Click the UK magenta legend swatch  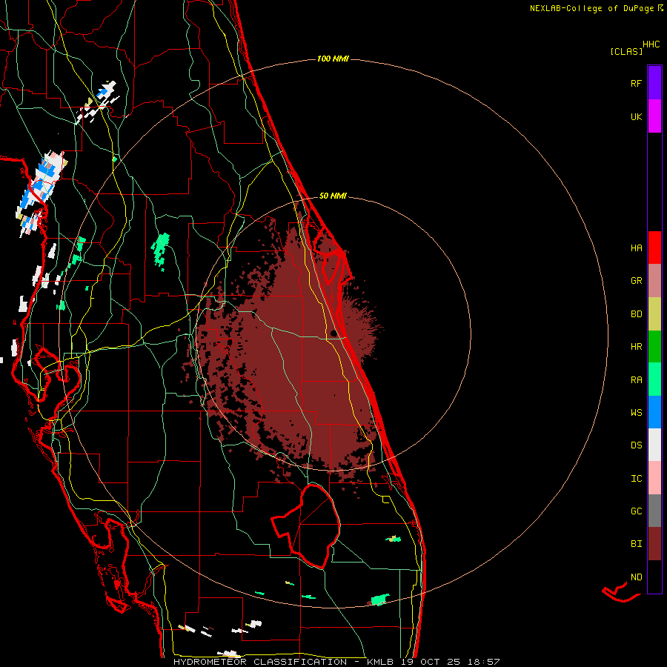654,116
